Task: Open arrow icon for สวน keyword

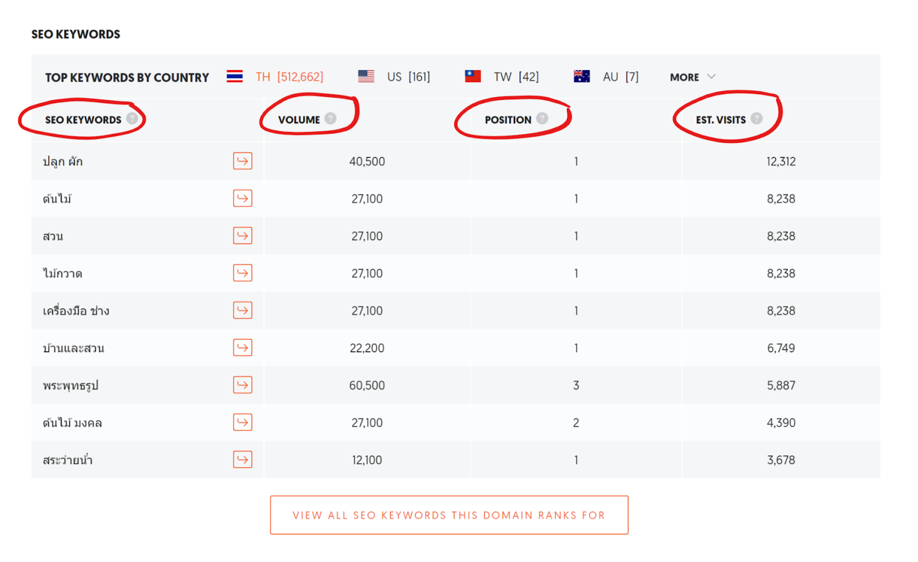Action: (243, 236)
